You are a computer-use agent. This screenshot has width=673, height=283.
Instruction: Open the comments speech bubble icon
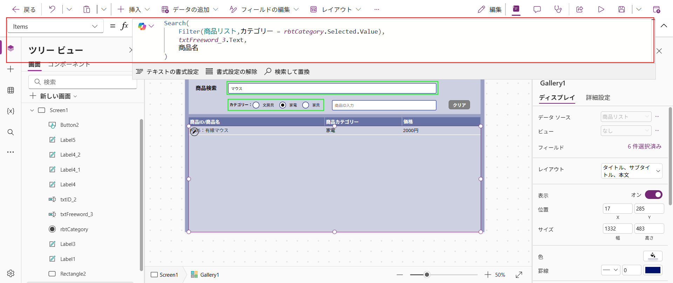click(x=537, y=9)
